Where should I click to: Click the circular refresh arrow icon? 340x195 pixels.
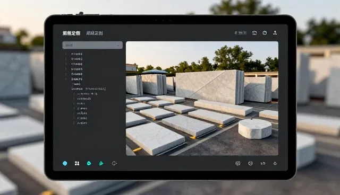(x=114, y=163)
